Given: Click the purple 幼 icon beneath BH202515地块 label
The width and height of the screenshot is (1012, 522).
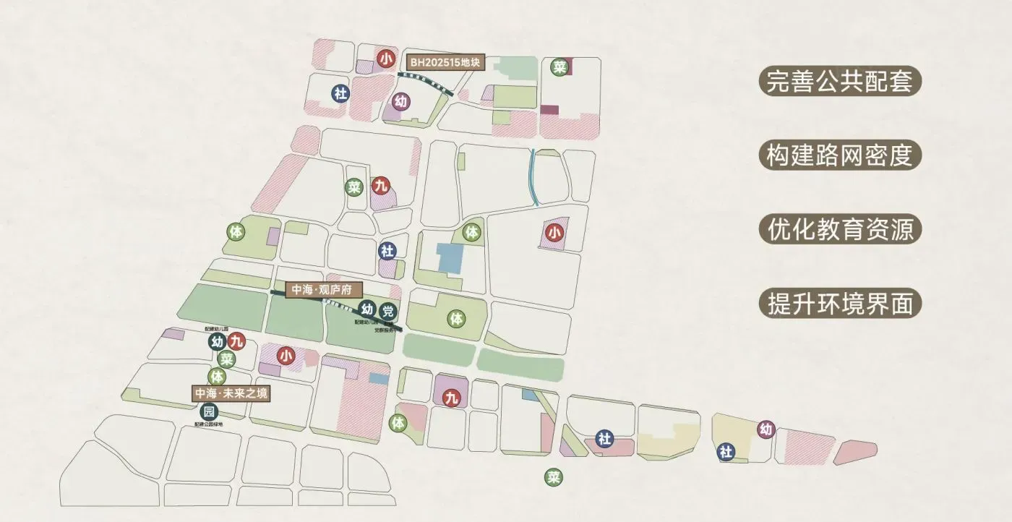Looking at the screenshot, I should 400,101.
